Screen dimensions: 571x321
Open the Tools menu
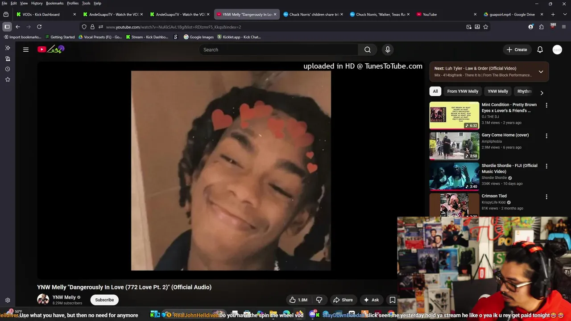coord(86,3)
